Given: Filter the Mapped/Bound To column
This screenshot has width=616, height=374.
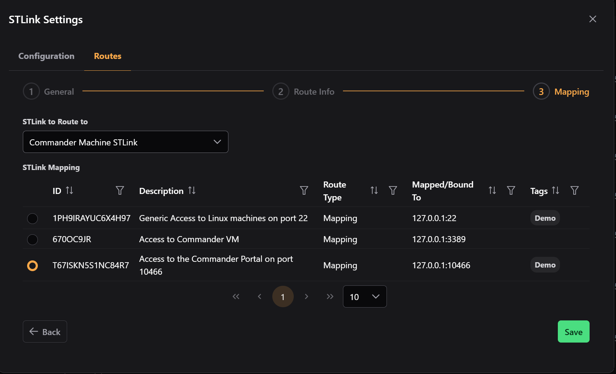Looking at the screenshot, I should (x=511, y=190).
